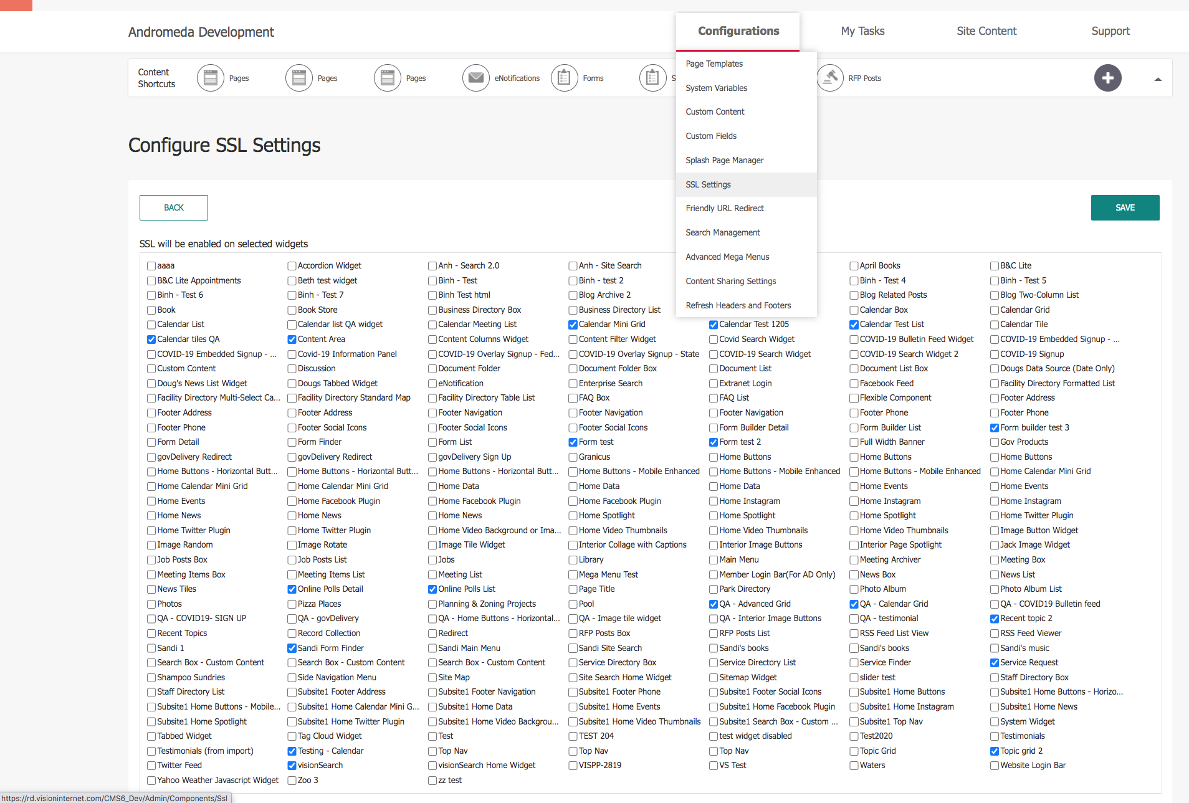1189x803 pixels.
Task: Check the Waters checkbox
Action: 854,766
